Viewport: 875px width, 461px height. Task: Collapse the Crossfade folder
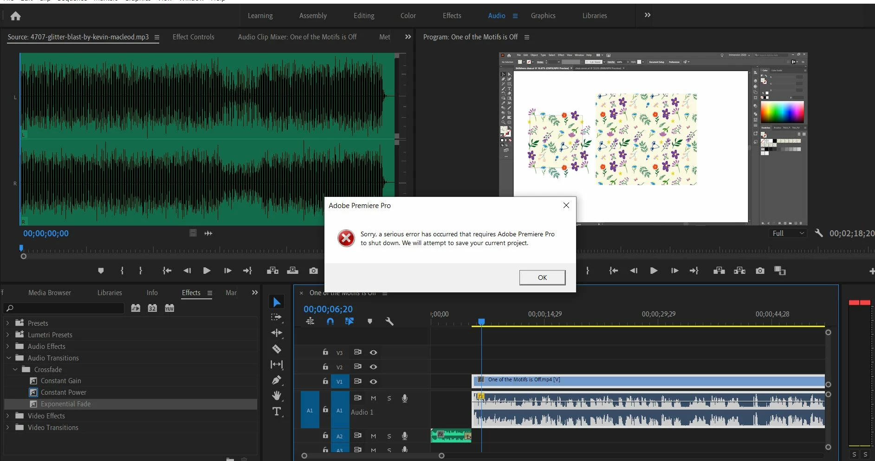tap(15, 369)
